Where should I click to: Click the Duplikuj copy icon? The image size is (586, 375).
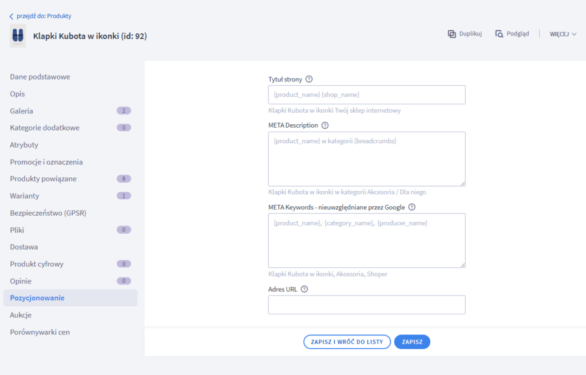tap(452, 34)
